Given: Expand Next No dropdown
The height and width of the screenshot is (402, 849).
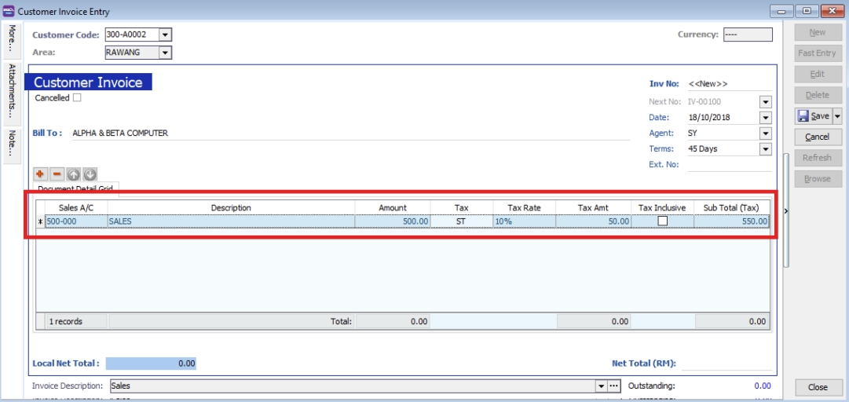Looking at the screenshot, I should (x=766, y=102).
